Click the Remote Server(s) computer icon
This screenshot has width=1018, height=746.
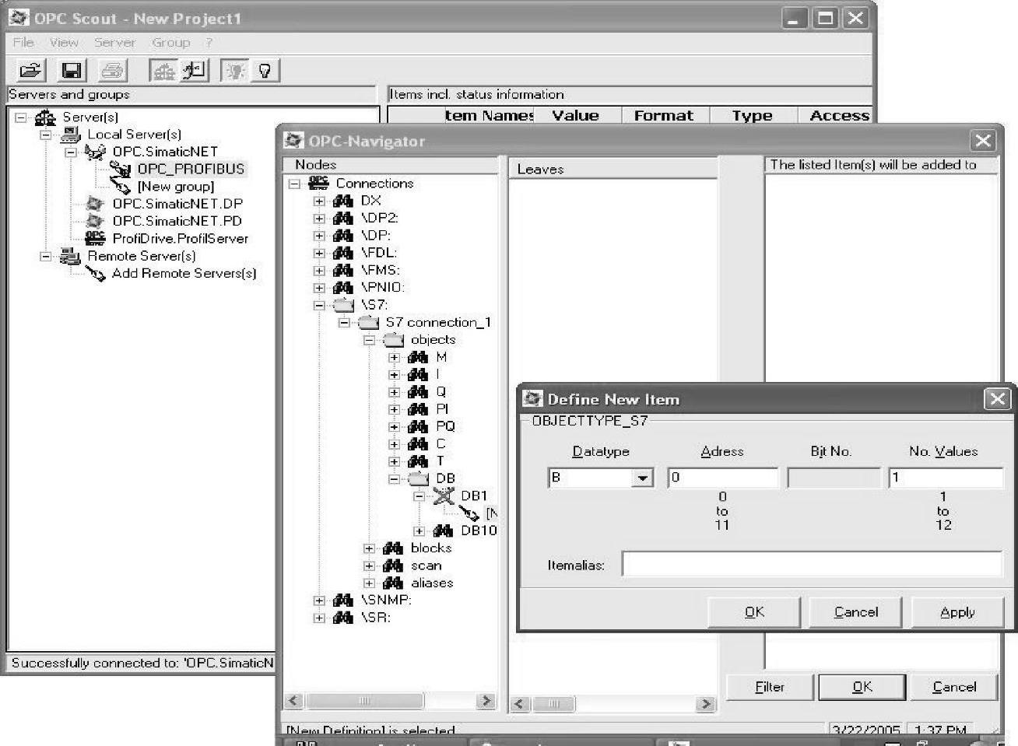coord(71,256)
